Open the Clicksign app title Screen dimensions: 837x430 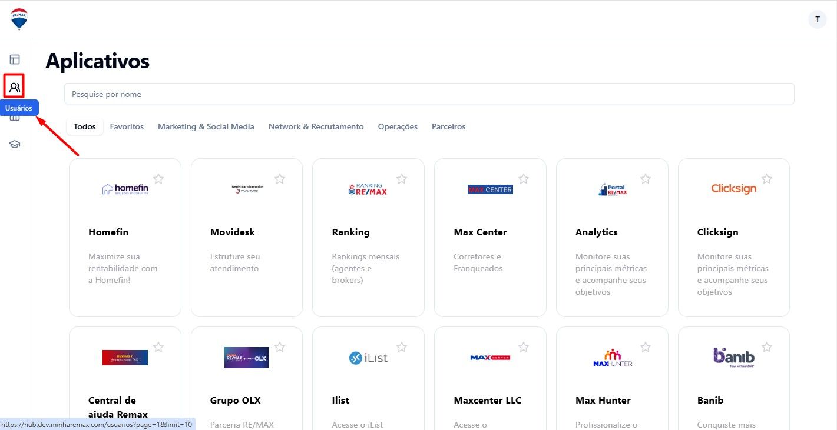[x=717, y=232]
